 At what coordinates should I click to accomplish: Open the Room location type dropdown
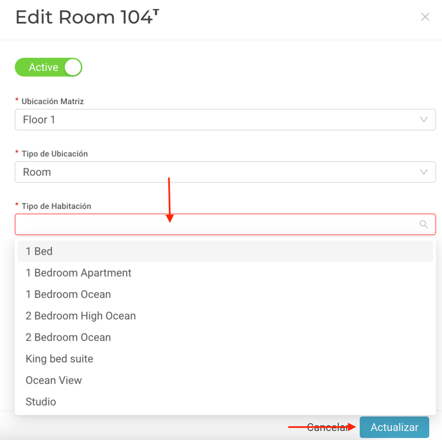pos(225,172)
